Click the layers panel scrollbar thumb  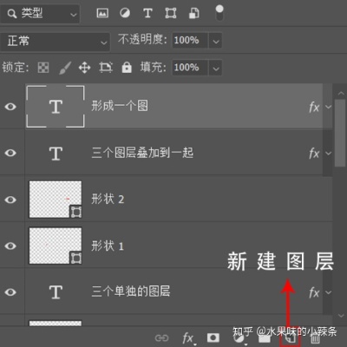[x=340, y=133]
